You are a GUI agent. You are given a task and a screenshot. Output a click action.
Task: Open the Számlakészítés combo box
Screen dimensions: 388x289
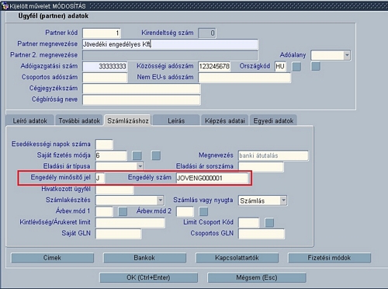[x=160, y=200]
